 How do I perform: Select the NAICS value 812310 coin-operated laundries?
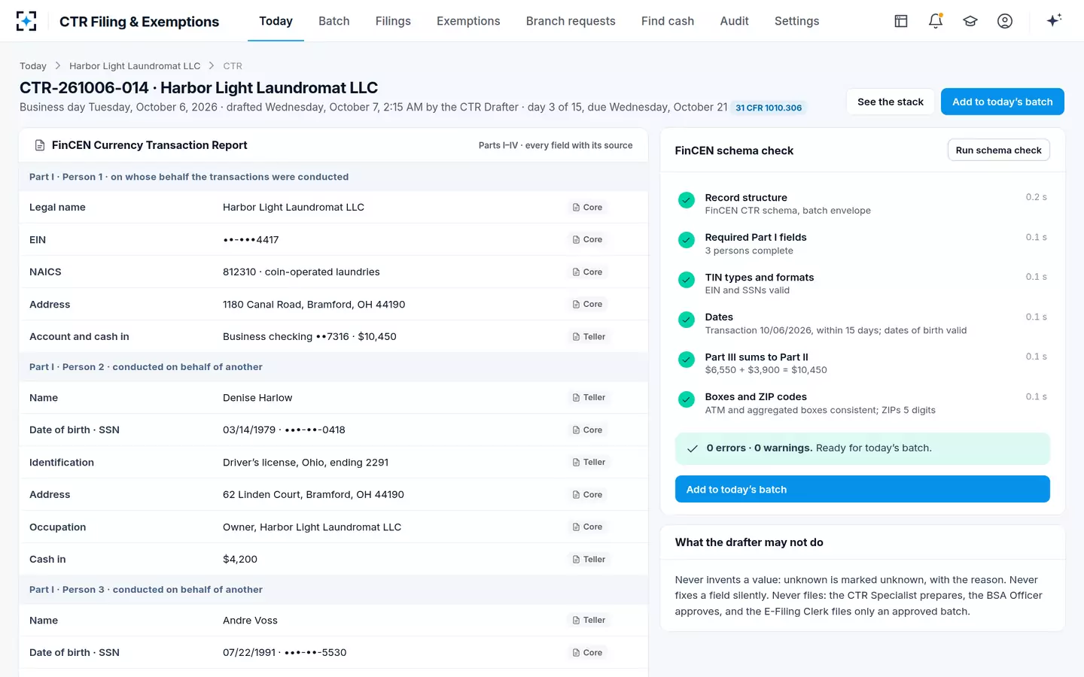[301, 272]
